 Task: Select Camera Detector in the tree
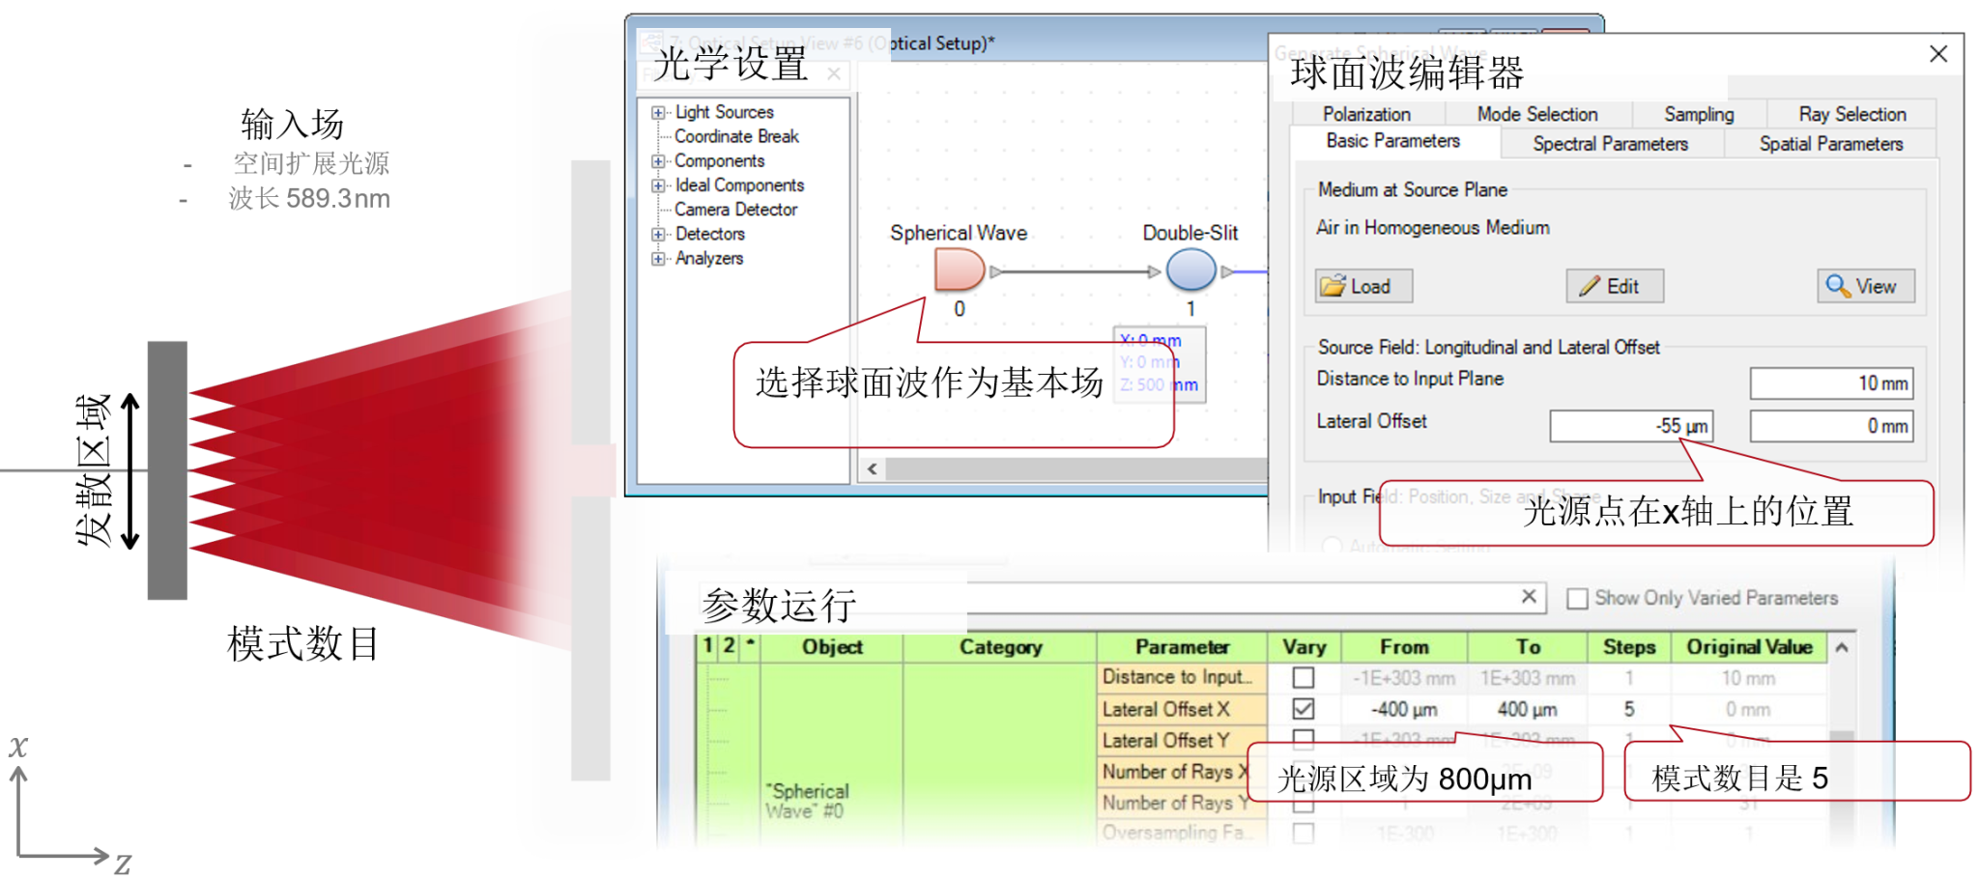tap(735, 210)
